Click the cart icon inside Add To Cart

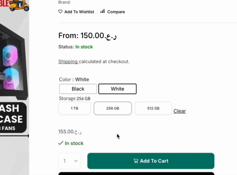pyautogui.click(x=136, y=161)
